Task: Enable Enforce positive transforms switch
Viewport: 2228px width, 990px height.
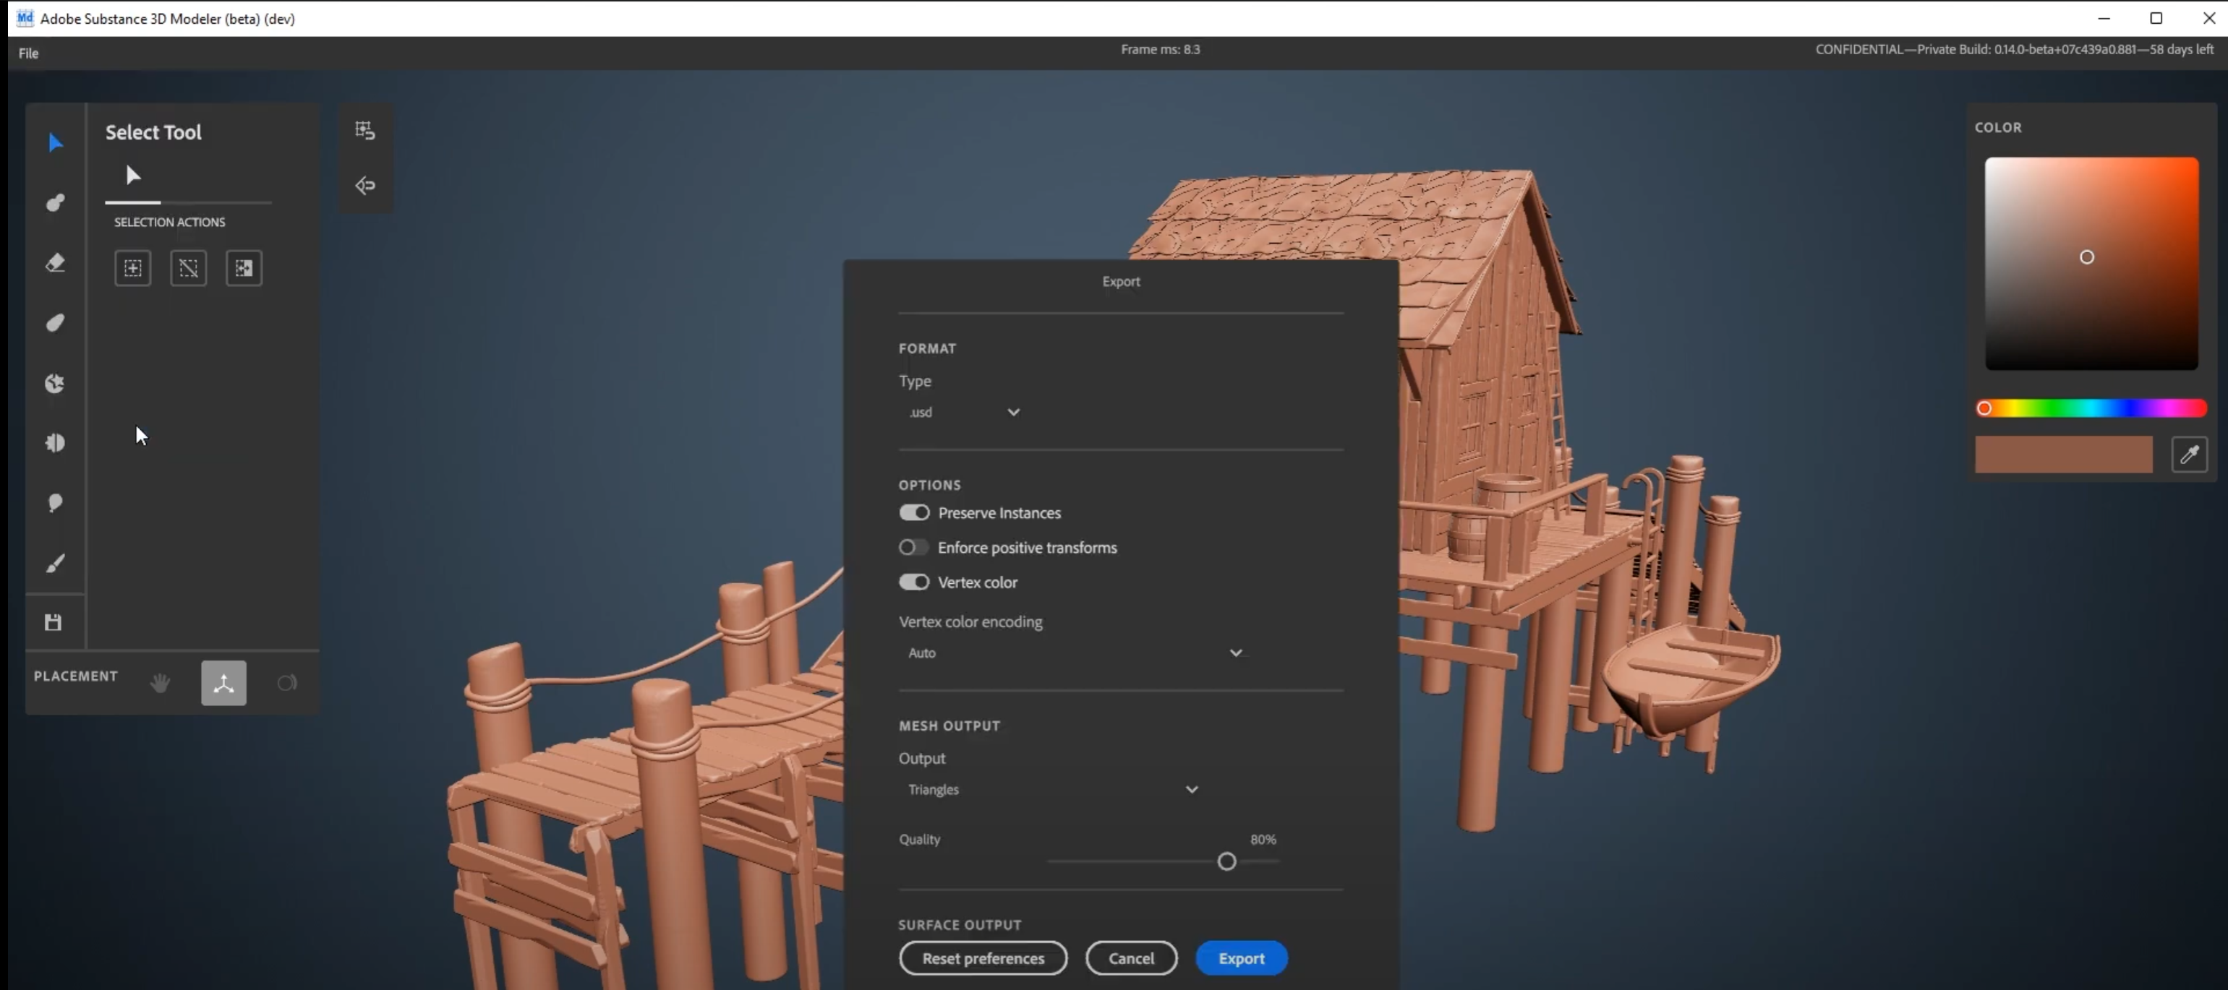Action: pos(913,547)
